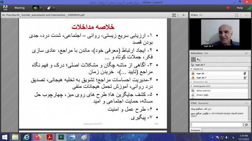Switch to attendee status view

[x=198, y=59]
